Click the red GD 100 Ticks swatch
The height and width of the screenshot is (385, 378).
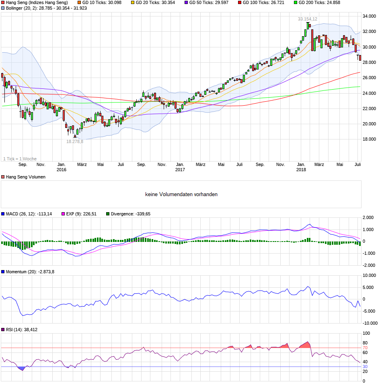[x=240, y=3]
